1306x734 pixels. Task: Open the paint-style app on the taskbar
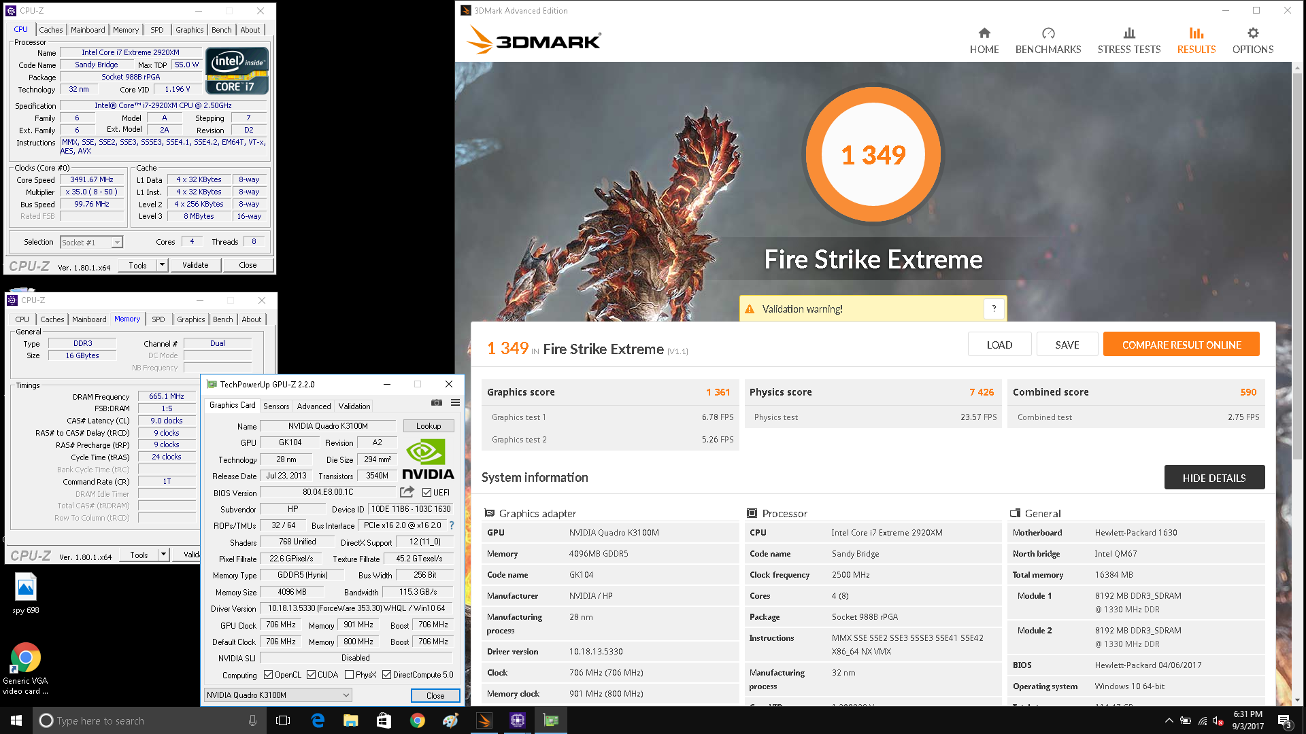coord(450,720)
